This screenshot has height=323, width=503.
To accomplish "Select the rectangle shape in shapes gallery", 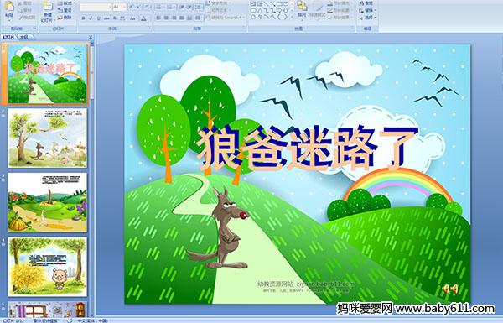I will click(279, 4).
